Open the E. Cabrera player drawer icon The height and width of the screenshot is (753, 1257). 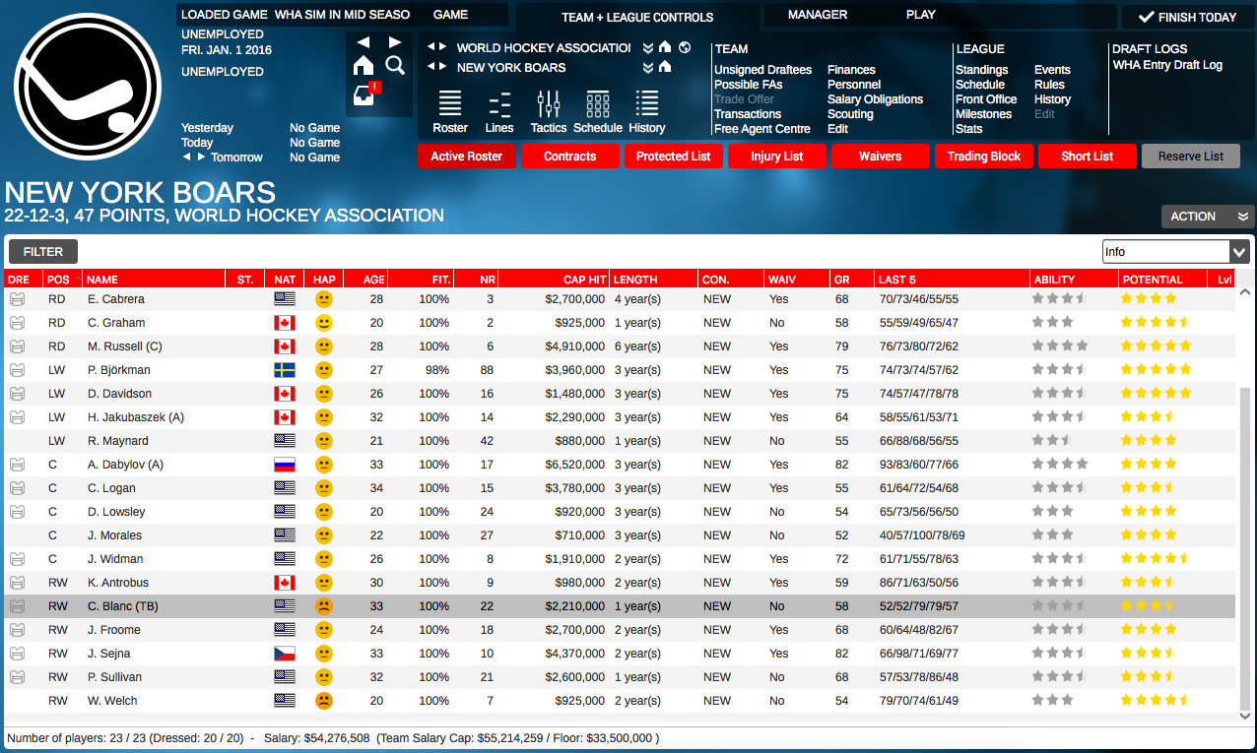coord(16,299)
